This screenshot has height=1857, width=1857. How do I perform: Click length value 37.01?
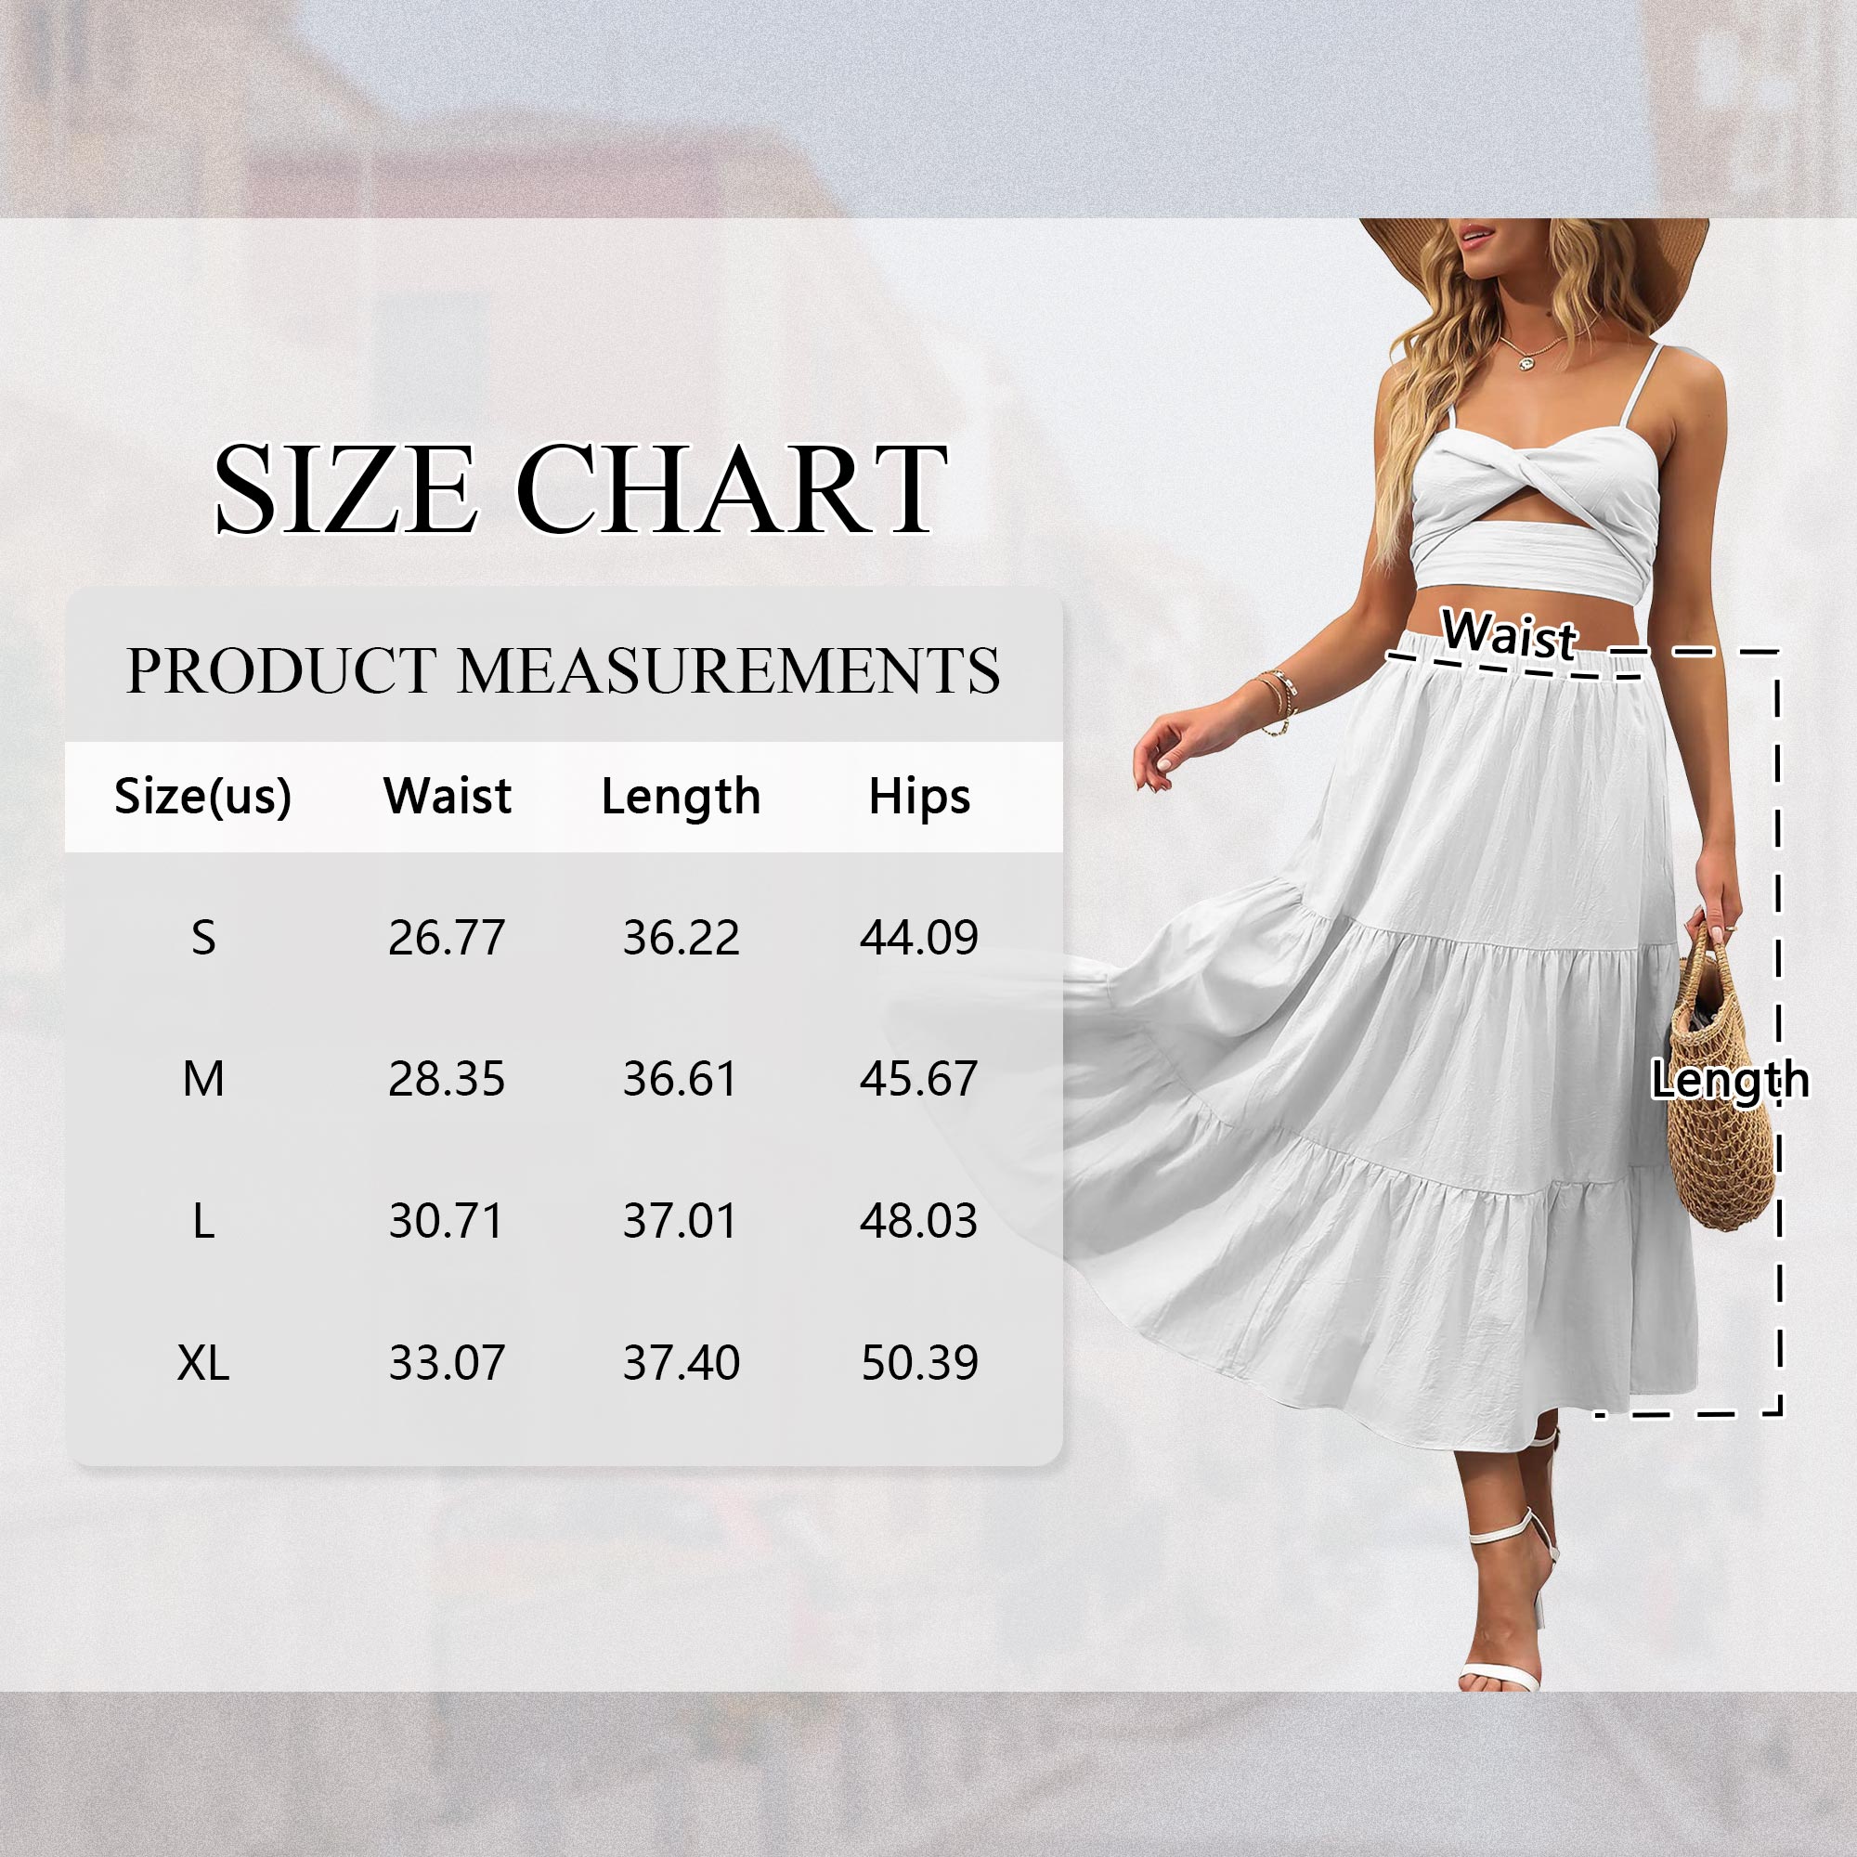pyautogui.click(x=680, y=1221)
